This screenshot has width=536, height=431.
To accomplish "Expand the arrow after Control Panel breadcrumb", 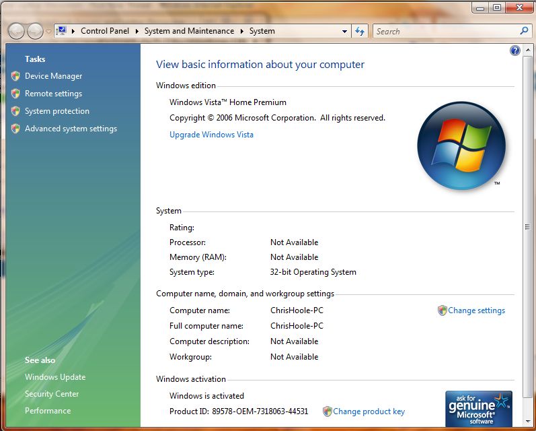I will [137, 31].
